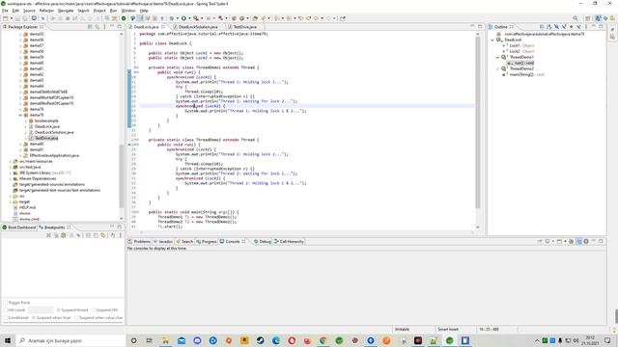Check the Hit count checkbox

click(x=6, y=310)
